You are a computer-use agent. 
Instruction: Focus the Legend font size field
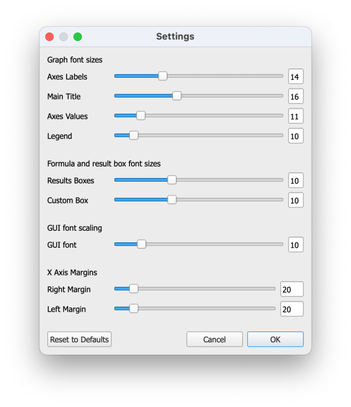[x=296, y=136]
